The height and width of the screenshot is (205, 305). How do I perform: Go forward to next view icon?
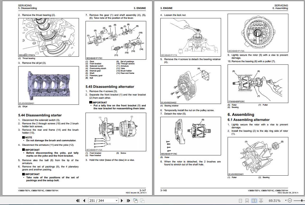[x=143, y=201]
